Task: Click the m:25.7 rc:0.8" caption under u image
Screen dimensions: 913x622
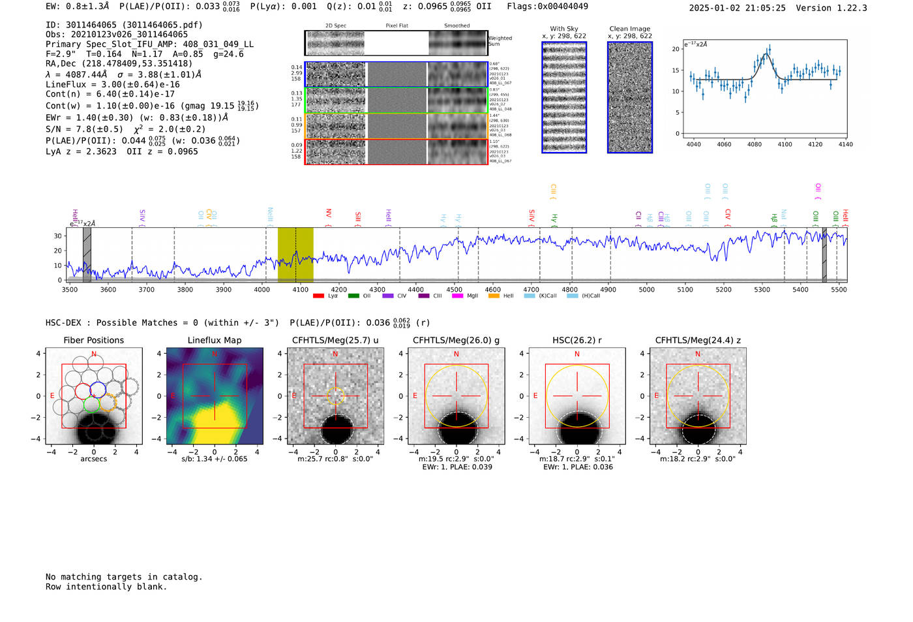Action: tap(335, 459)
